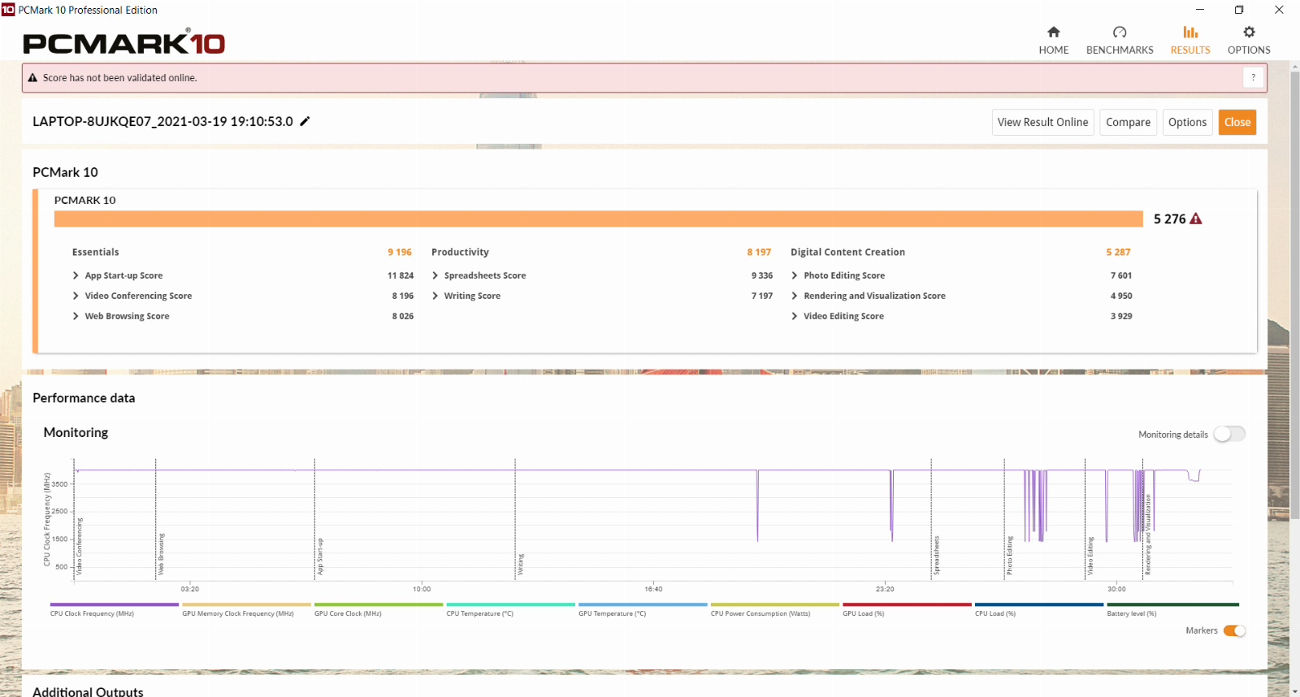This screenshot has height=697, width=1300.
Task: Click the Web Browsing marker on chart
Action: [x=161, y=554]
